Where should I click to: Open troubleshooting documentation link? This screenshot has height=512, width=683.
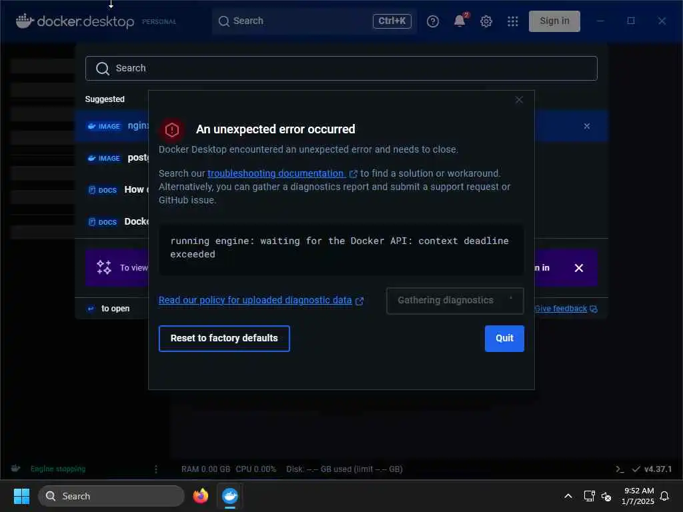click(282, 174)
